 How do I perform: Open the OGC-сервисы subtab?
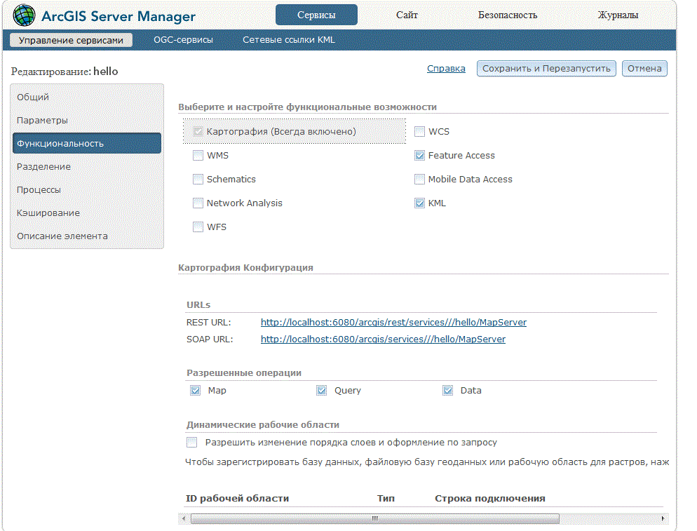tap(183, 39)
